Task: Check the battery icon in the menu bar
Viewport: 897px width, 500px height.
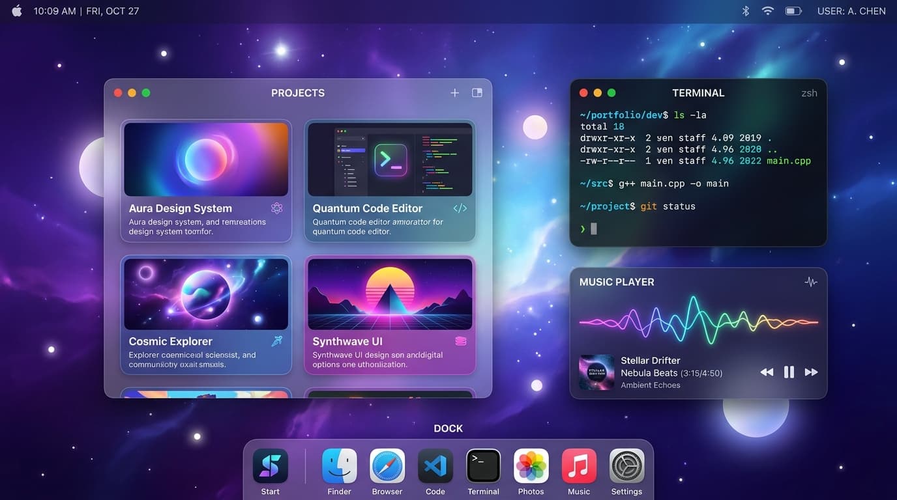Action: click(x=793, y=11)
